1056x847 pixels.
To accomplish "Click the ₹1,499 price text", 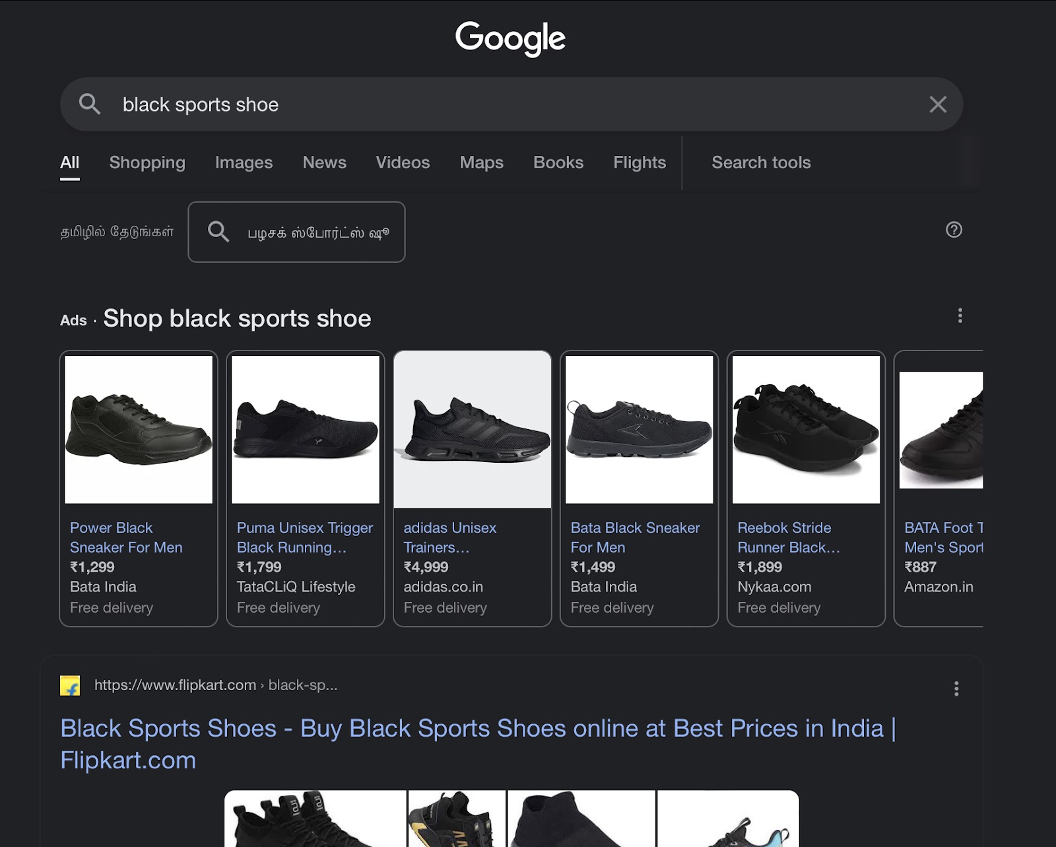I will [593, 567].
